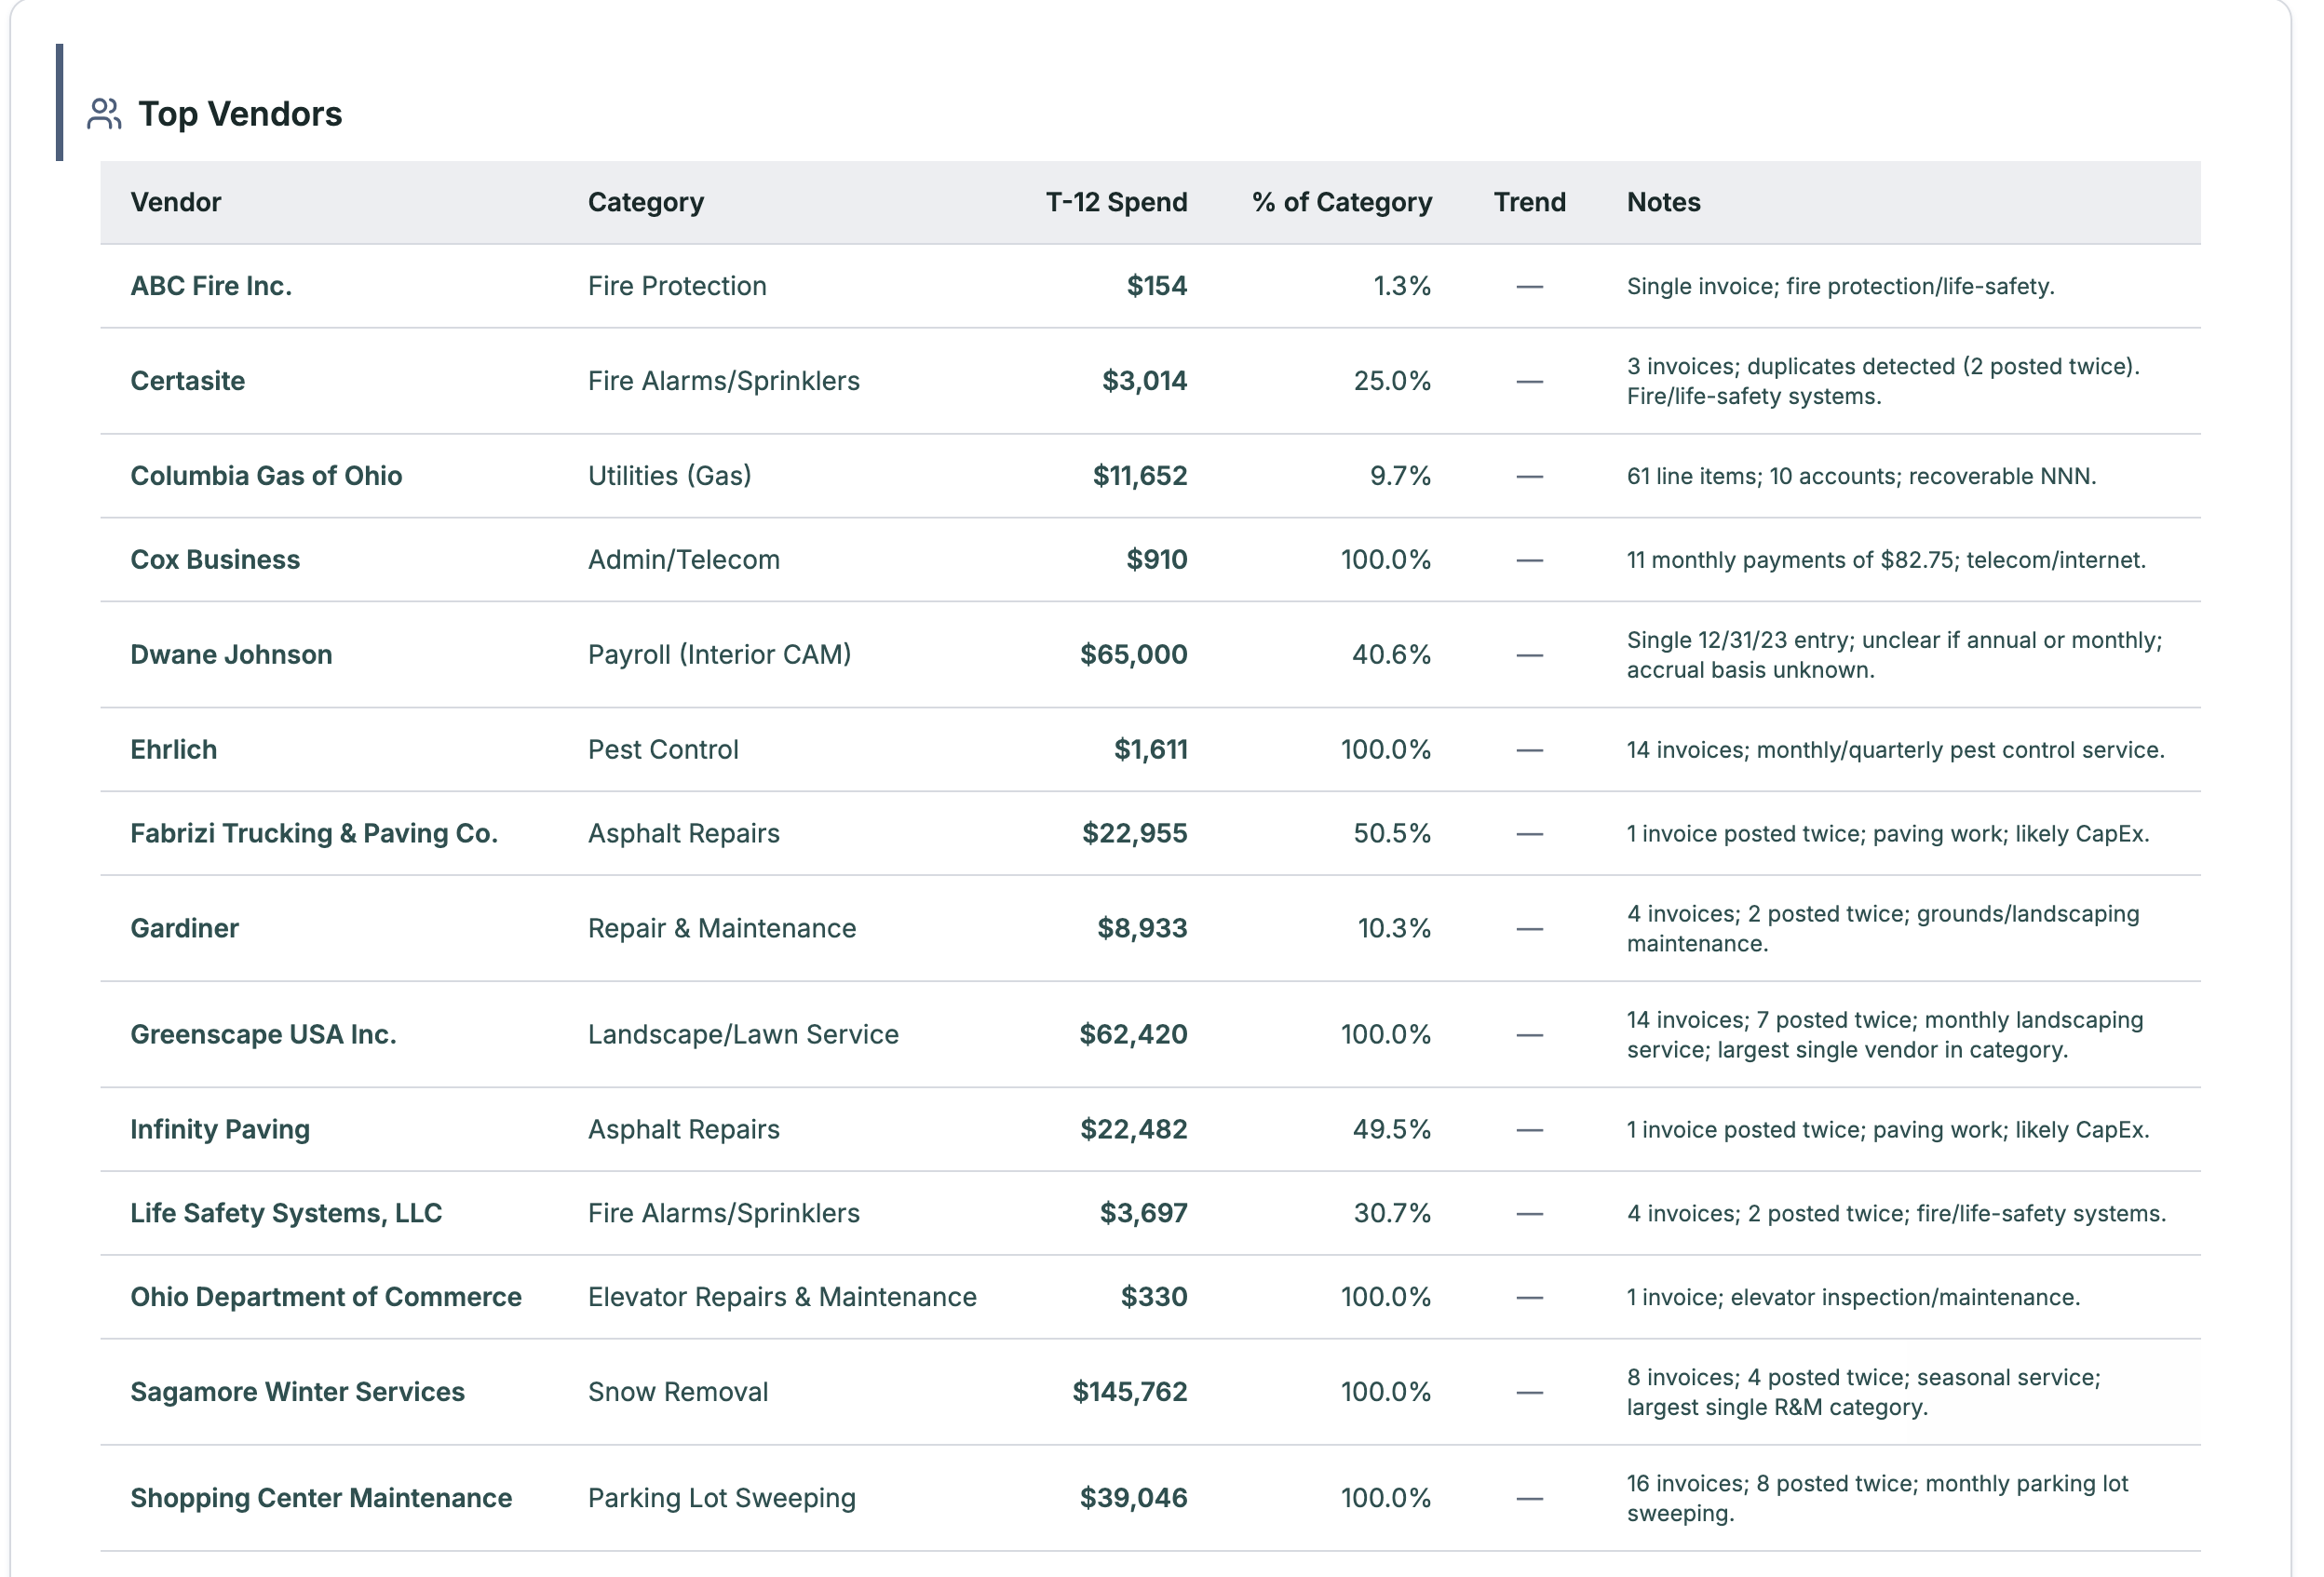This screenshot has height=1577, width=2324.
Task: Open Life Safety Systems, LLC vendor
Action: point(286,1213)
